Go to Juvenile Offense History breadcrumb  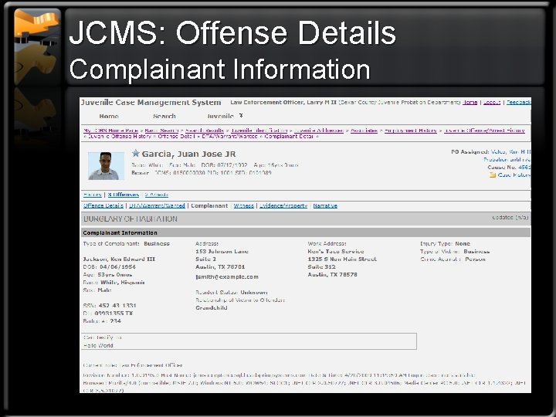coord(119,136)
